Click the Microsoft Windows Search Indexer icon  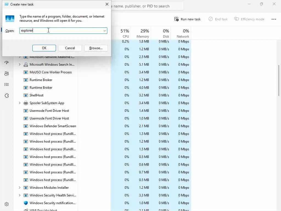pos(26,65)
